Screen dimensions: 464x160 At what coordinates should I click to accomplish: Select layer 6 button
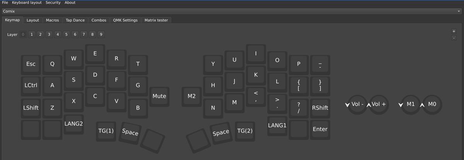75,34
